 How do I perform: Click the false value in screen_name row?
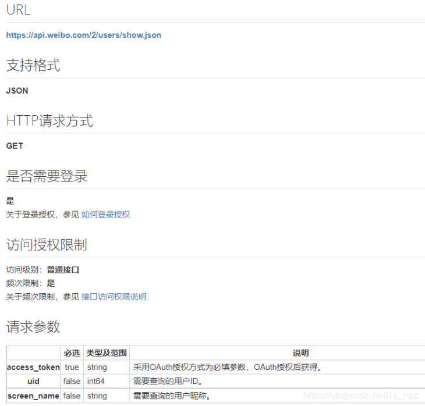click(x=72, y=396)
